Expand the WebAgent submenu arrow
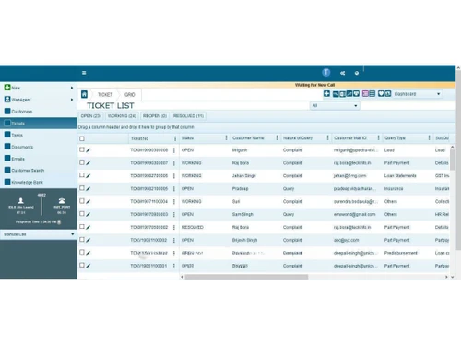461x346 pixels. click(x=72, y=100)
